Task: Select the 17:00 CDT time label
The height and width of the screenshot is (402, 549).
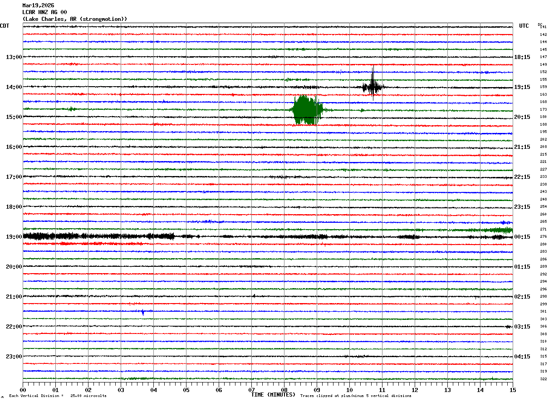Action: [14, 177]
